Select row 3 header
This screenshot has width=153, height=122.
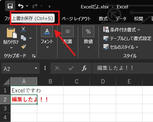5,109
